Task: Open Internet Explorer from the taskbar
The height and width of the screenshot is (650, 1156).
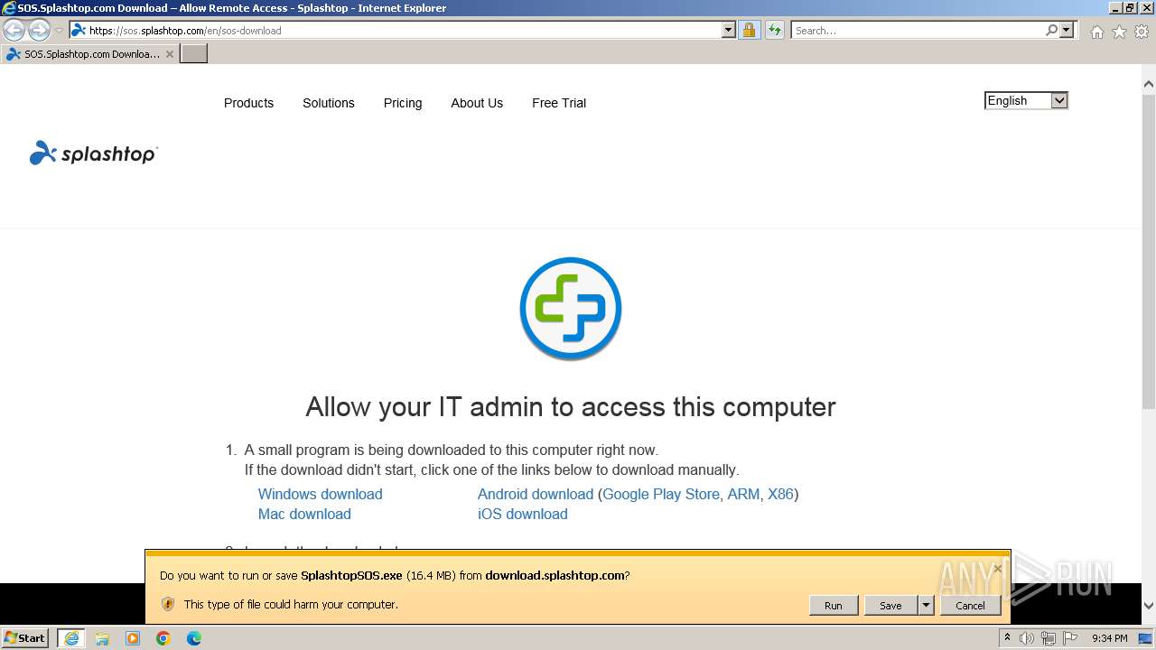Action: coord(71,638)
